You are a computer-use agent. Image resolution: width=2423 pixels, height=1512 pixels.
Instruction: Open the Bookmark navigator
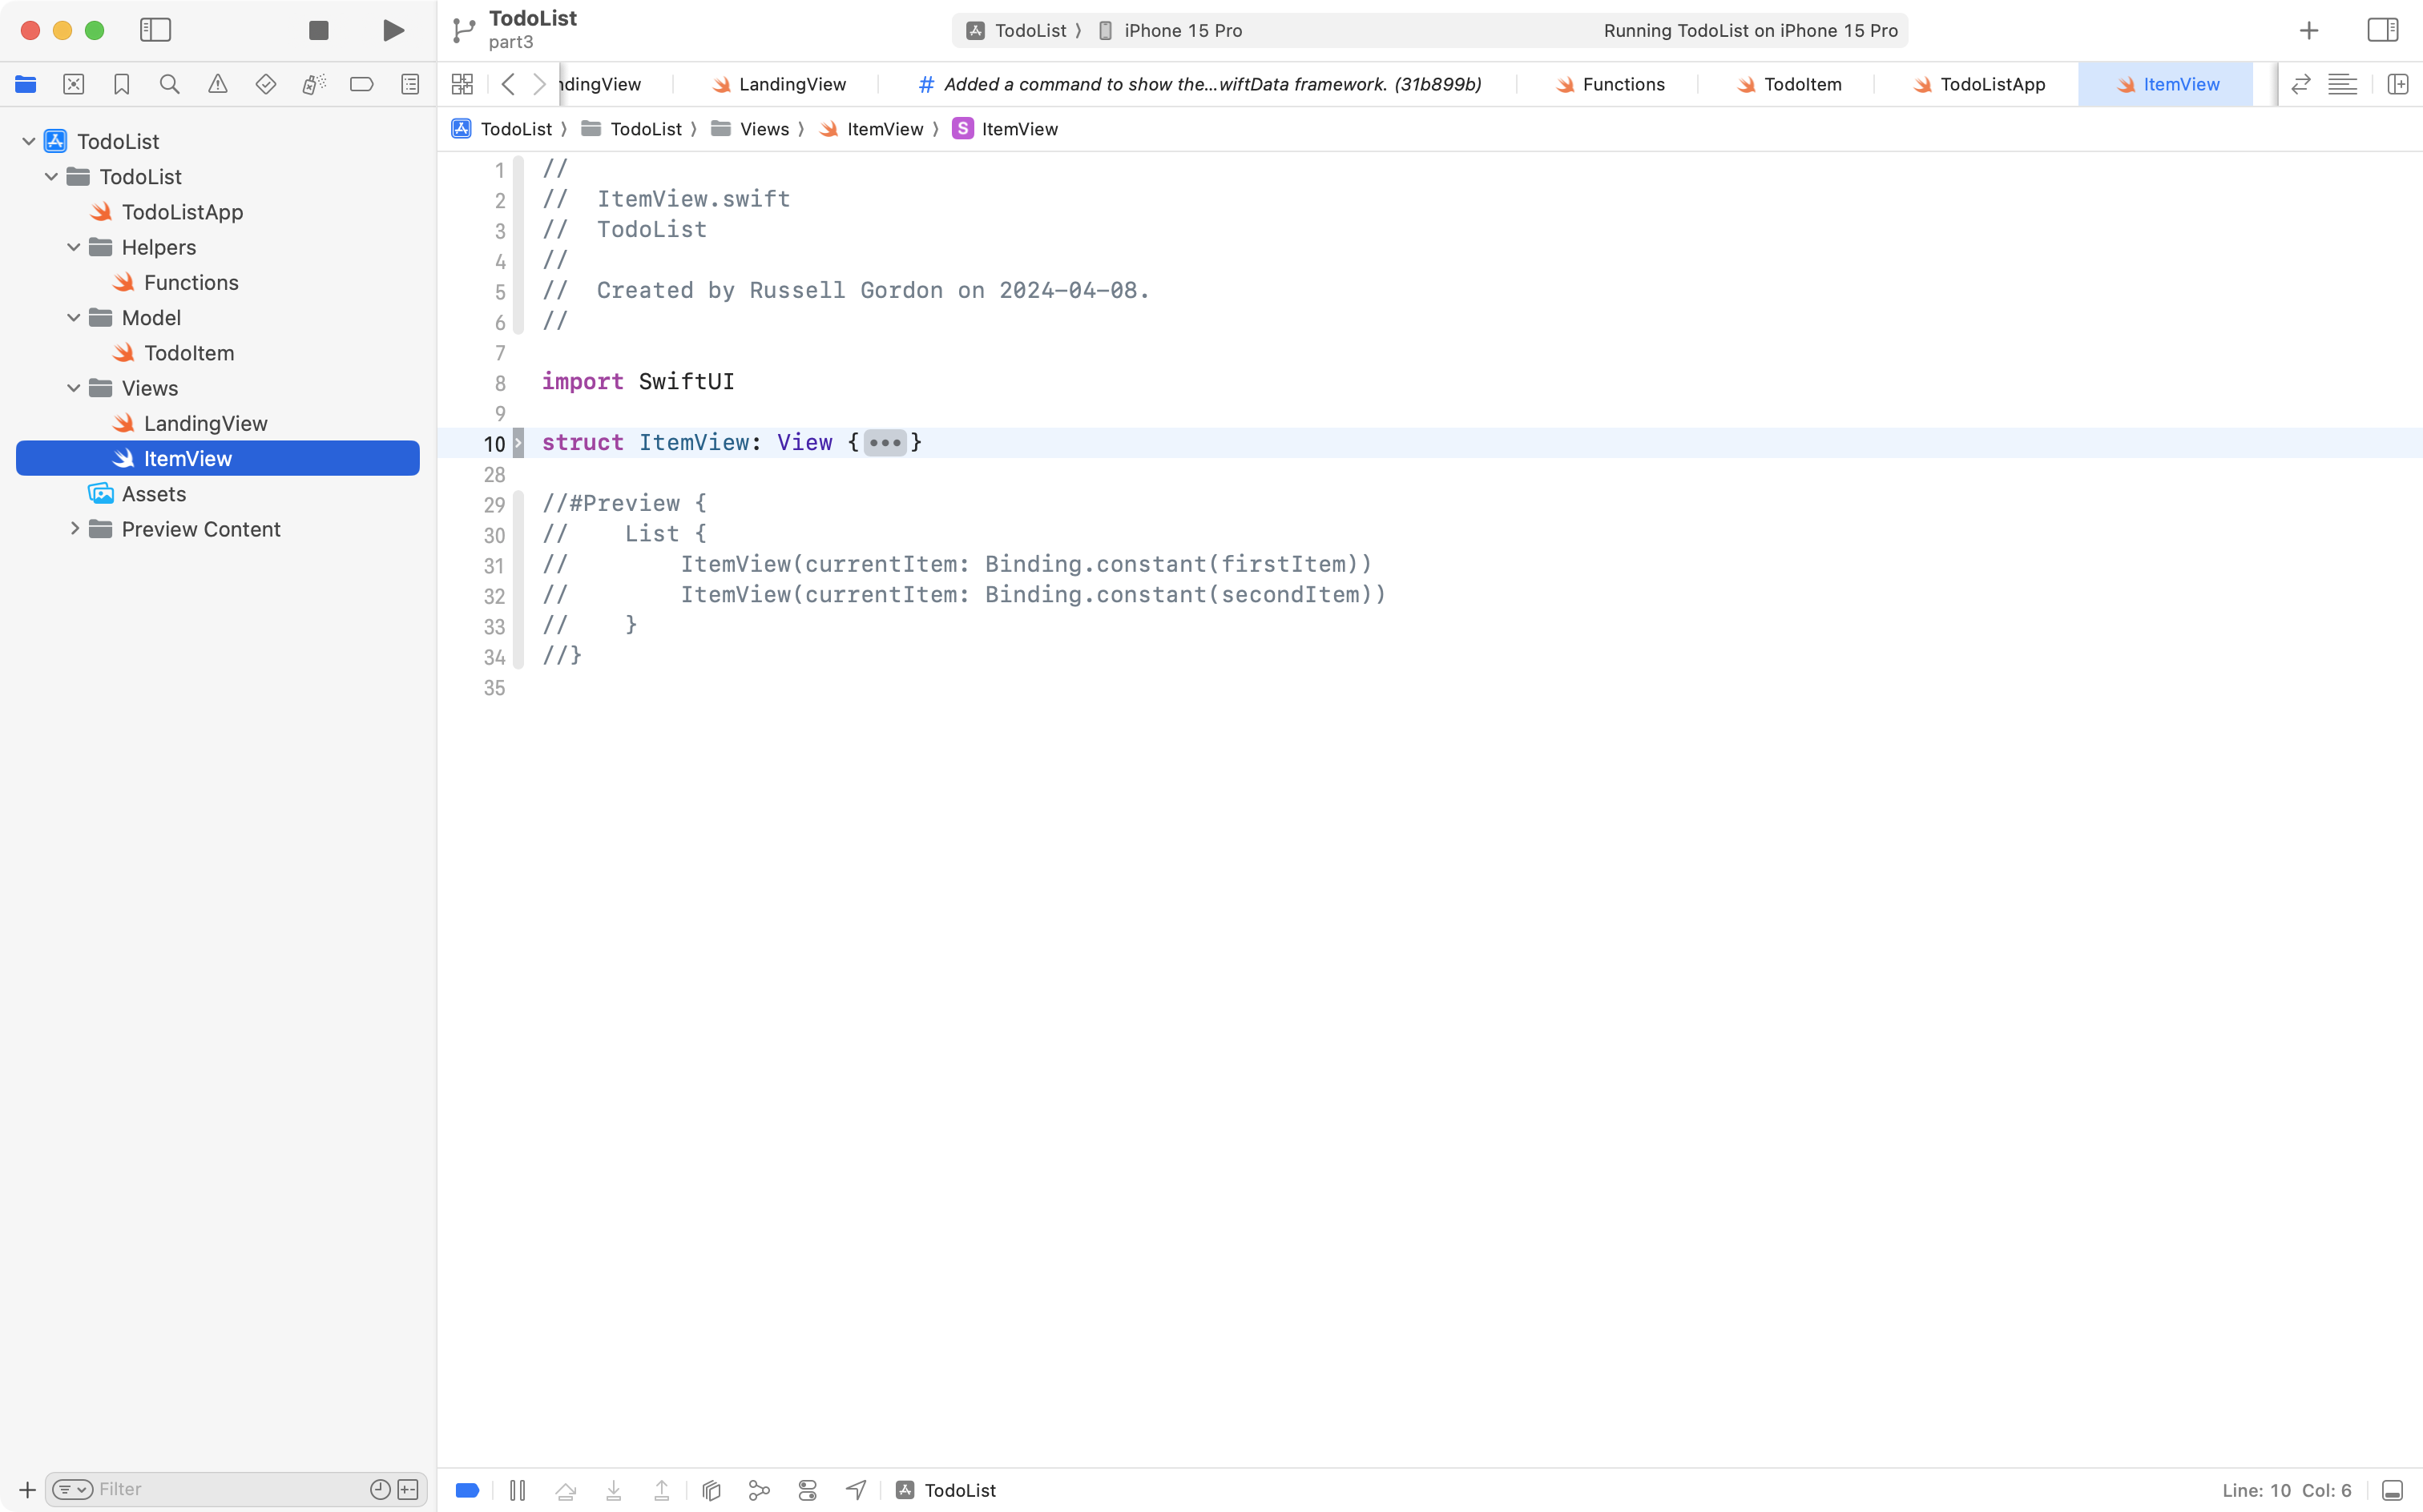[x=122, y=84]
